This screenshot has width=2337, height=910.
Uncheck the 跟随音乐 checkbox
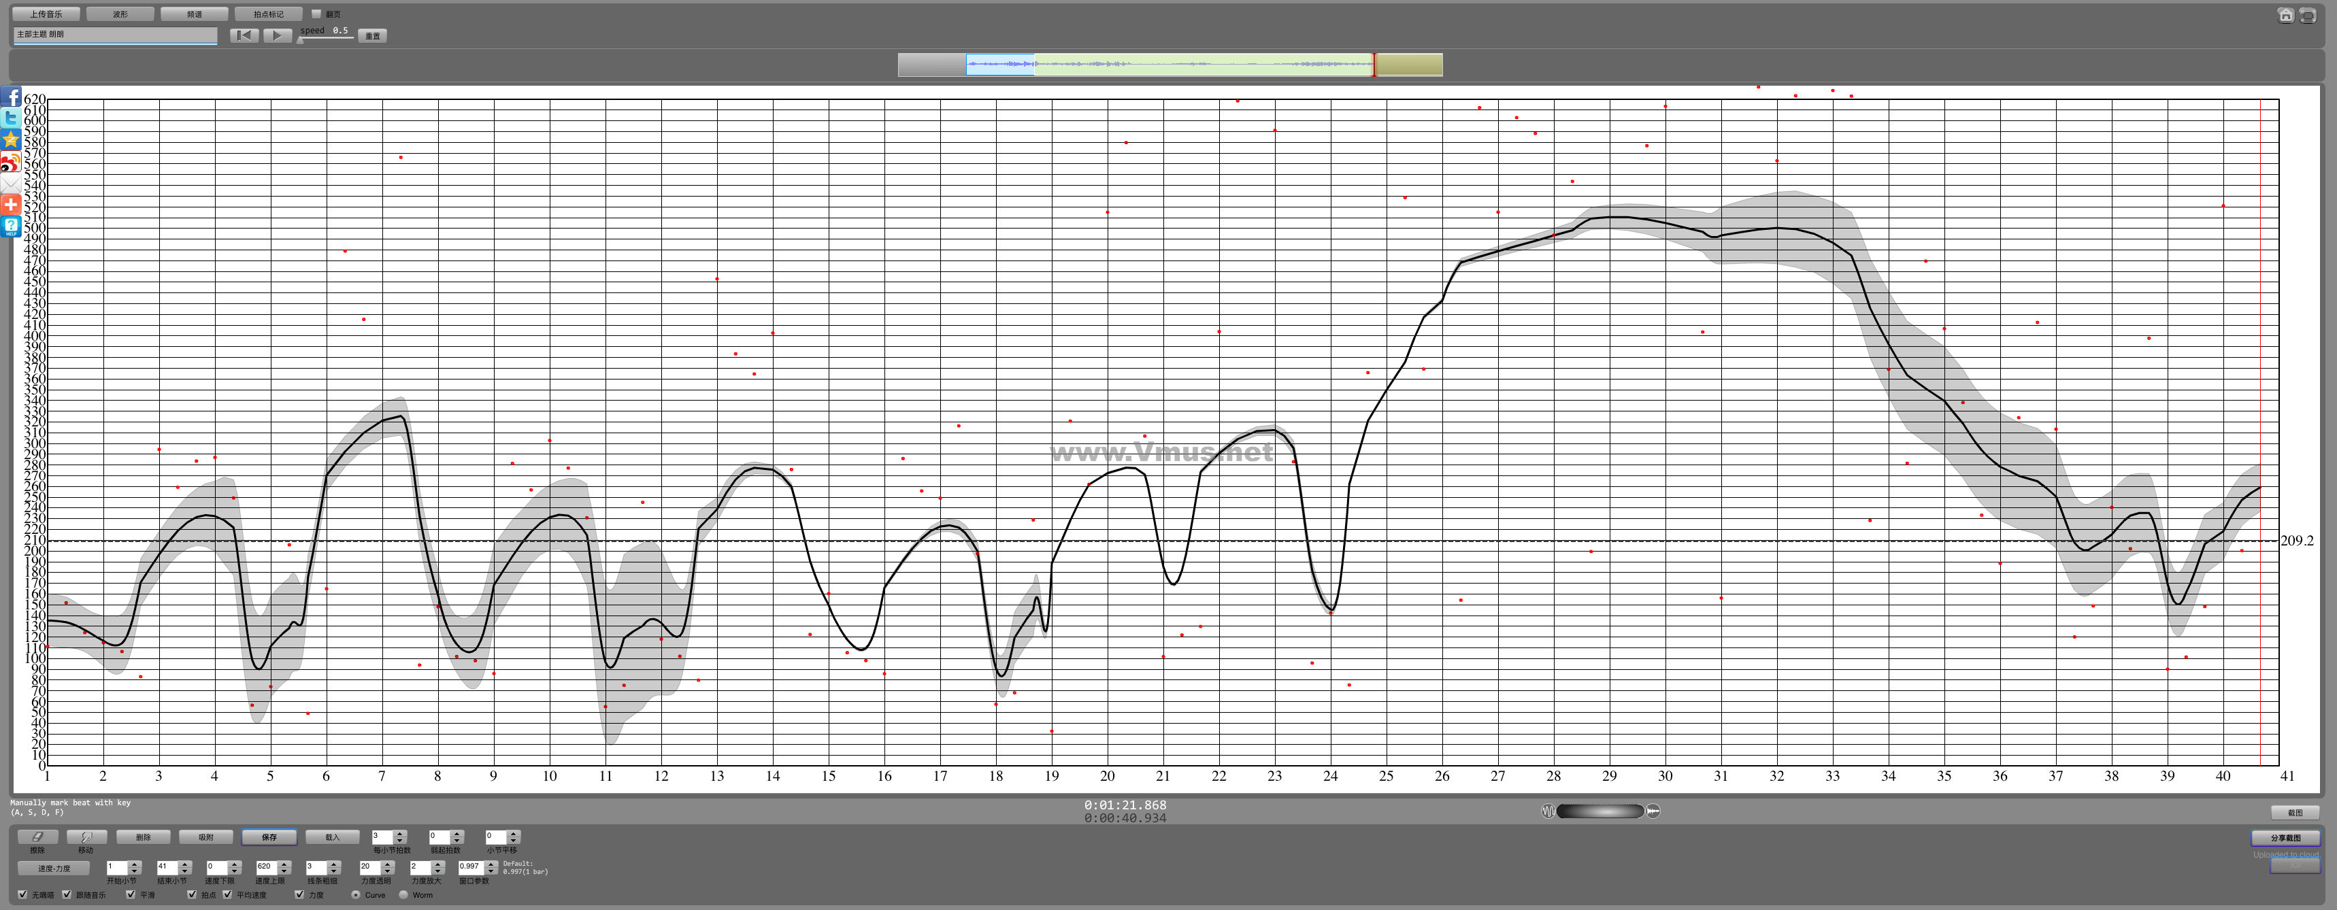tap(67, 894)
